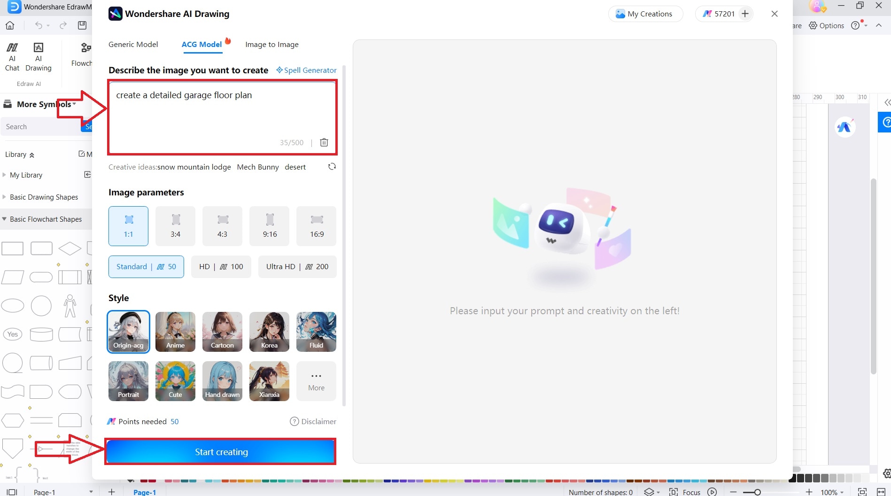Click the Edraw AI floating assistant icon
This screenshot has height=496, width=891.
point(845,127)
